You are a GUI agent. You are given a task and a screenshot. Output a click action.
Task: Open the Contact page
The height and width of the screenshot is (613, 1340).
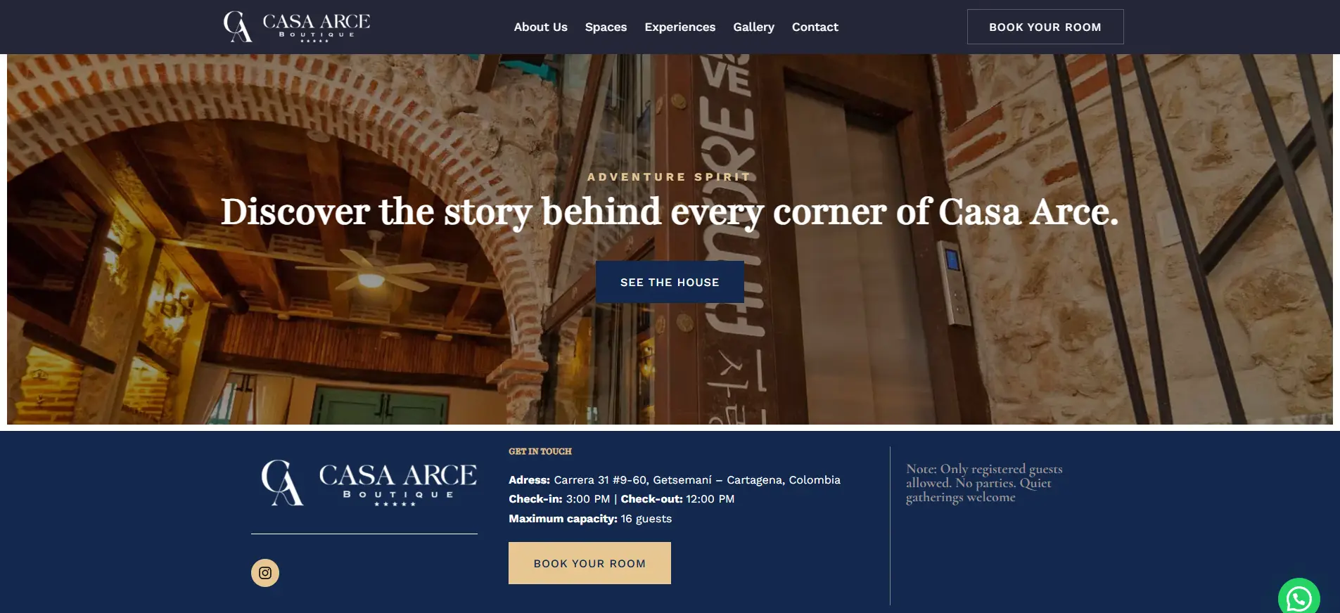click(x=815, y=27)
